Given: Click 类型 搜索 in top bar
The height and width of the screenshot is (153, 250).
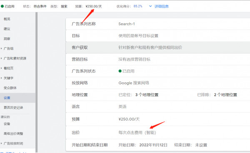Looking at the screenshot, I should (59, 6).
